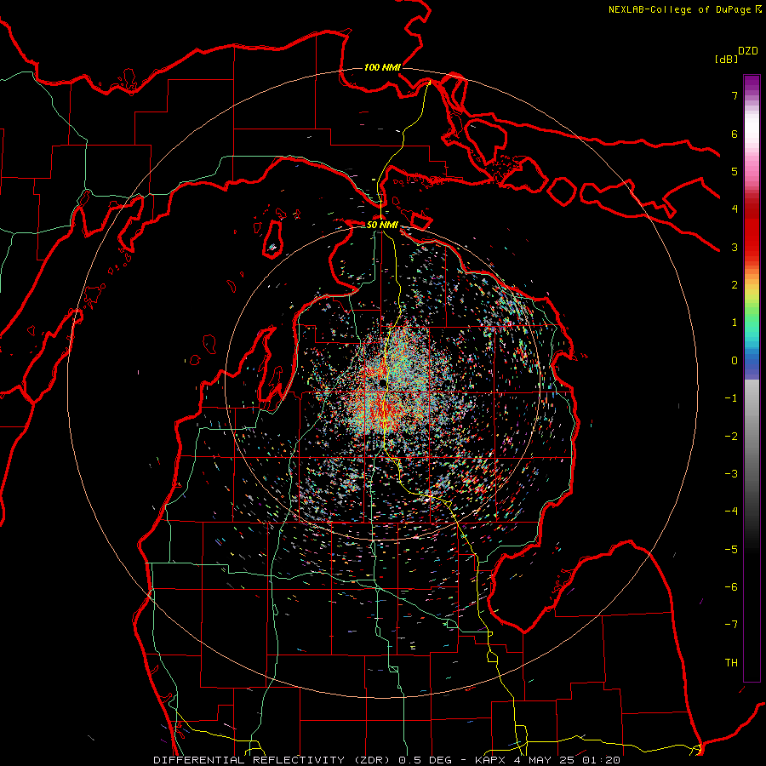Click the radar site black dot at center

(x=382, y=382)
